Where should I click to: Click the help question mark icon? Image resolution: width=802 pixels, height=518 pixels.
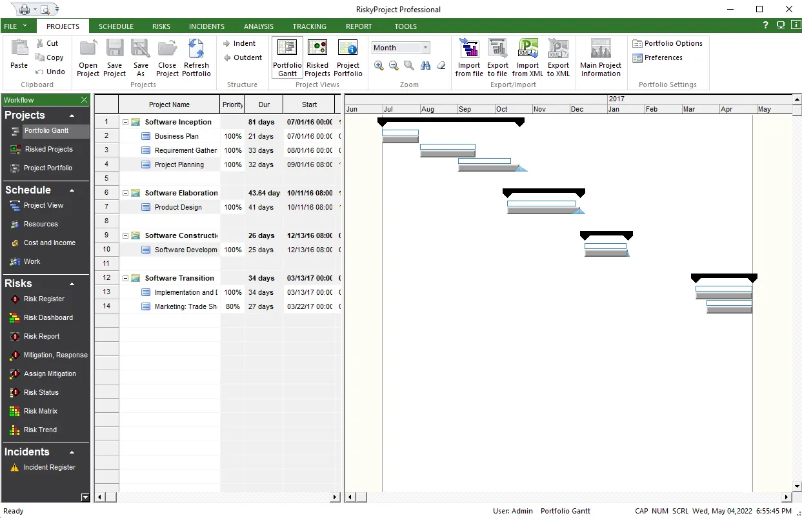pos(765,25)
